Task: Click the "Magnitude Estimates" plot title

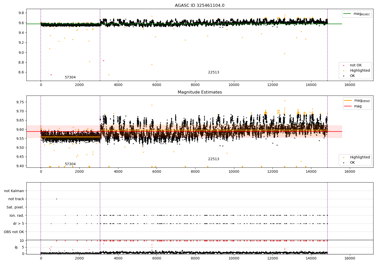Action: click(x=200, y=92)
